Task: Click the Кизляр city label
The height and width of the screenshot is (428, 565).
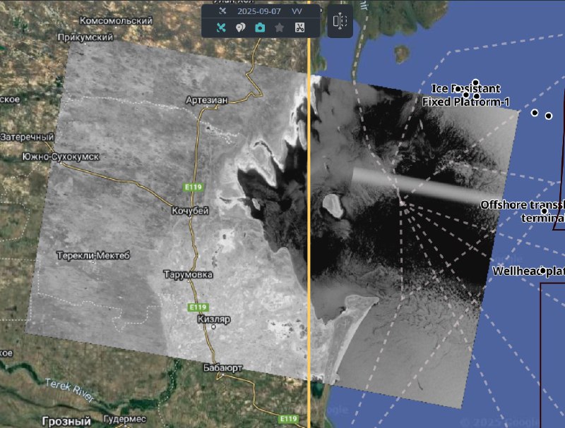Action: coord(213,319)
